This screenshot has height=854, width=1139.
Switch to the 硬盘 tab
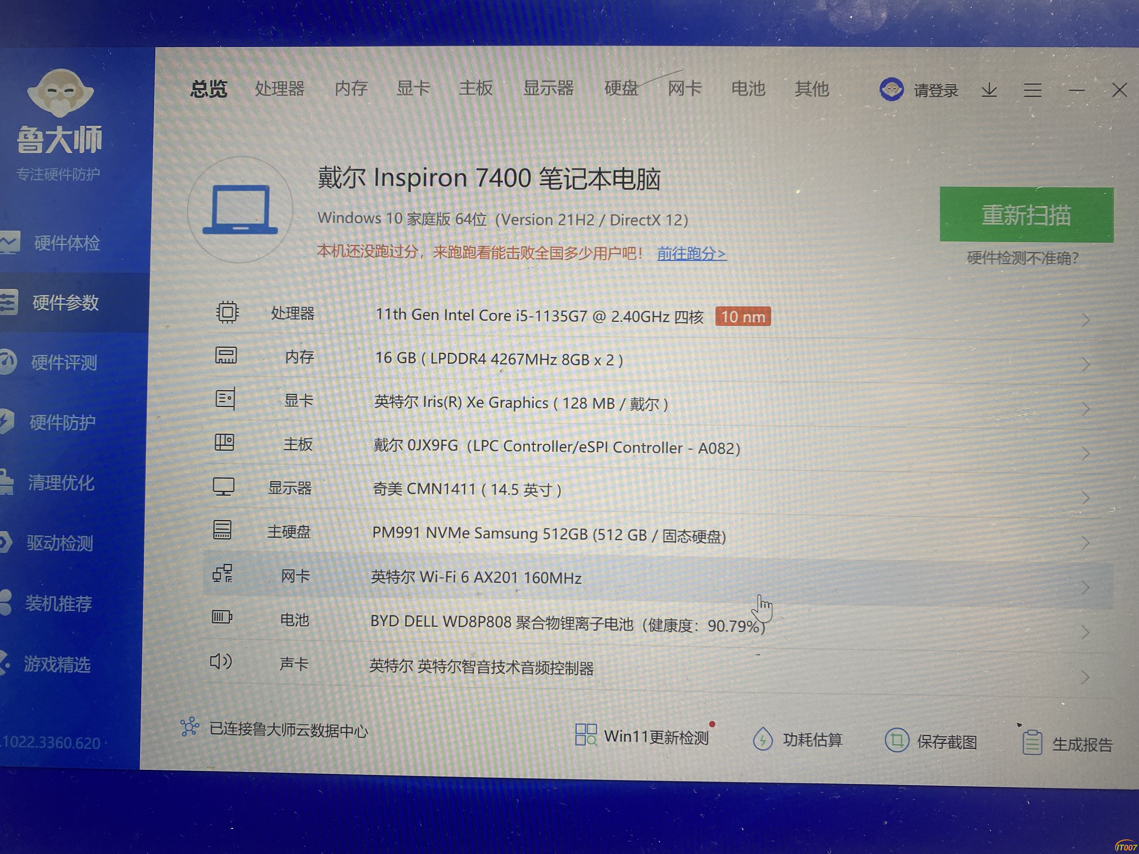(621, 89)
